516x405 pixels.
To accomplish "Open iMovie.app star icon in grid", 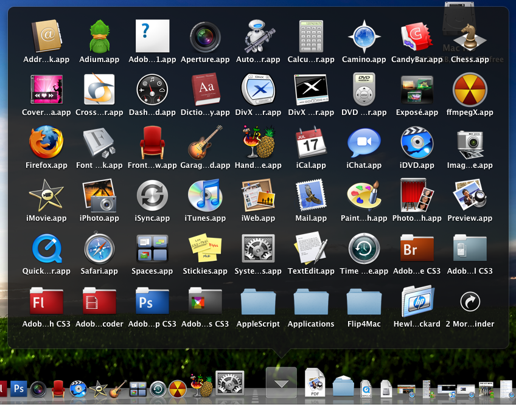I will coord(46,195).
